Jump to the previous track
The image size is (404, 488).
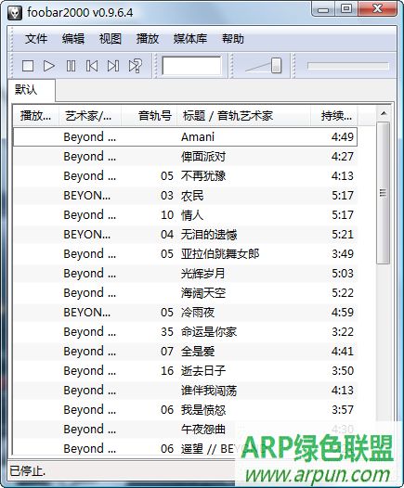92,66
